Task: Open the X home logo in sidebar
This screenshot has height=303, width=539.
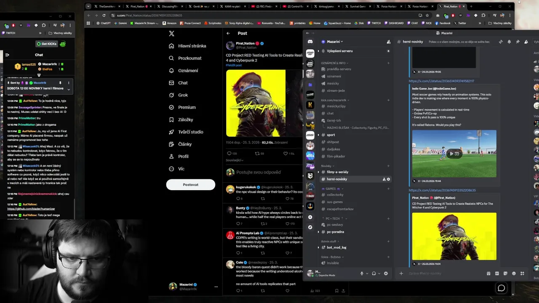Action: point(171,34)
